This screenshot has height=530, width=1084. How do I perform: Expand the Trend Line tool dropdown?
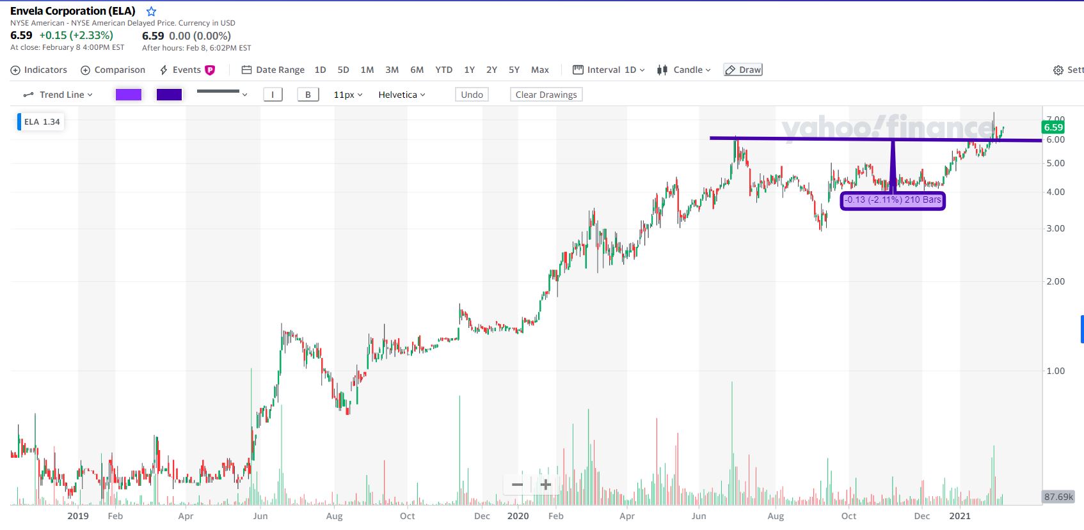[x=58, y=95]
